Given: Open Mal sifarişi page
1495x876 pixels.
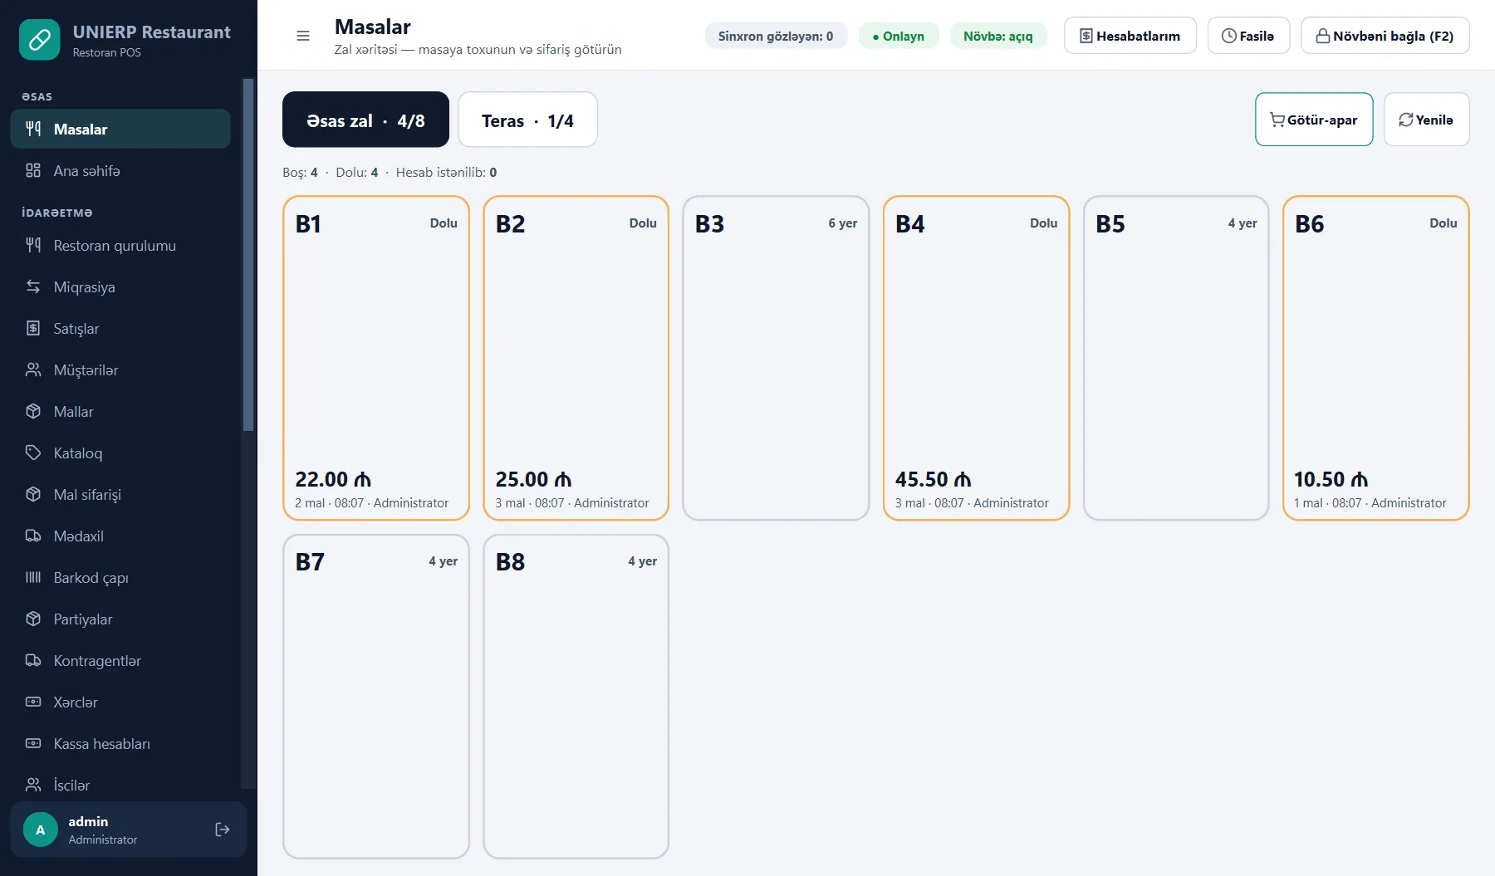Looking at the screenshot, I should click(x=120, y=495).
